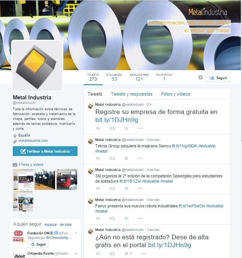Image resolution: width=242 pixels, height=258 pixels.
Task: Open the fourth photo thumbnail in second row
Action: [23, 201]
